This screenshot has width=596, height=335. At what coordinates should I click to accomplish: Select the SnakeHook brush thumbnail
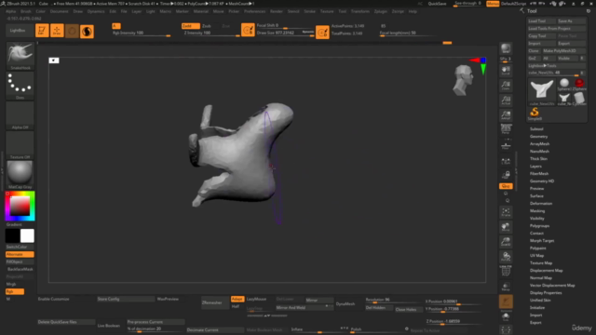pyautogui.click(x=20, y=56)
